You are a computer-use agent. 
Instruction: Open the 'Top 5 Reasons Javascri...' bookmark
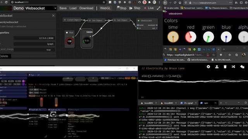click(x=217, y=8)
